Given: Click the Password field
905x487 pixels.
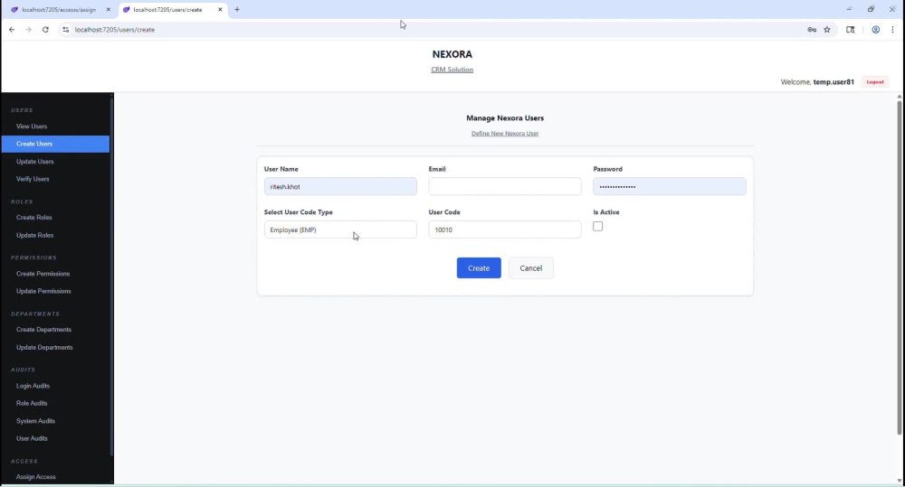Looking at the screenshot, I should coord(669,186).
